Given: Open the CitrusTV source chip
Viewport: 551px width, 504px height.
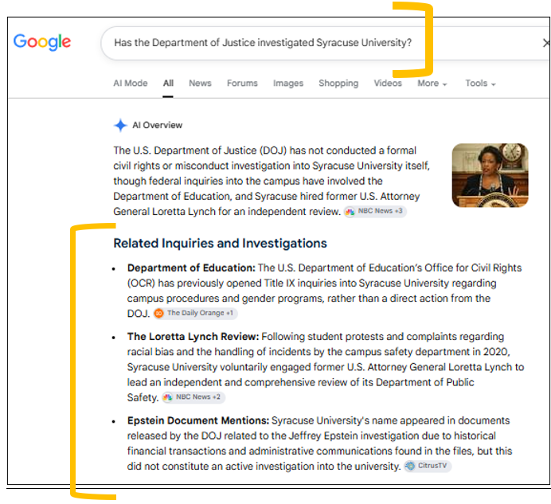Looking at the screenshot, I should tap(428, 466).
